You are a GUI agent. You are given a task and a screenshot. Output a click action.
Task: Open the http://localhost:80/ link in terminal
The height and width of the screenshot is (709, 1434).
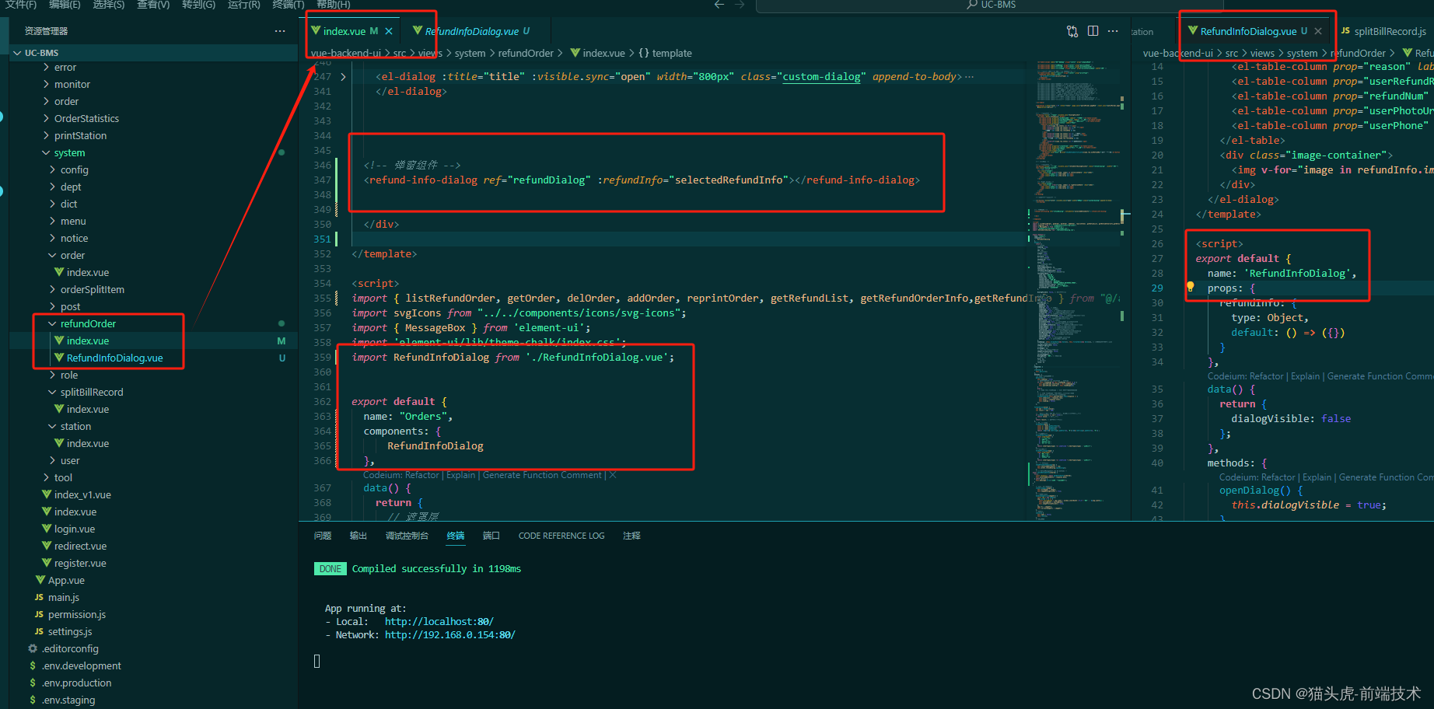point(438,621)
